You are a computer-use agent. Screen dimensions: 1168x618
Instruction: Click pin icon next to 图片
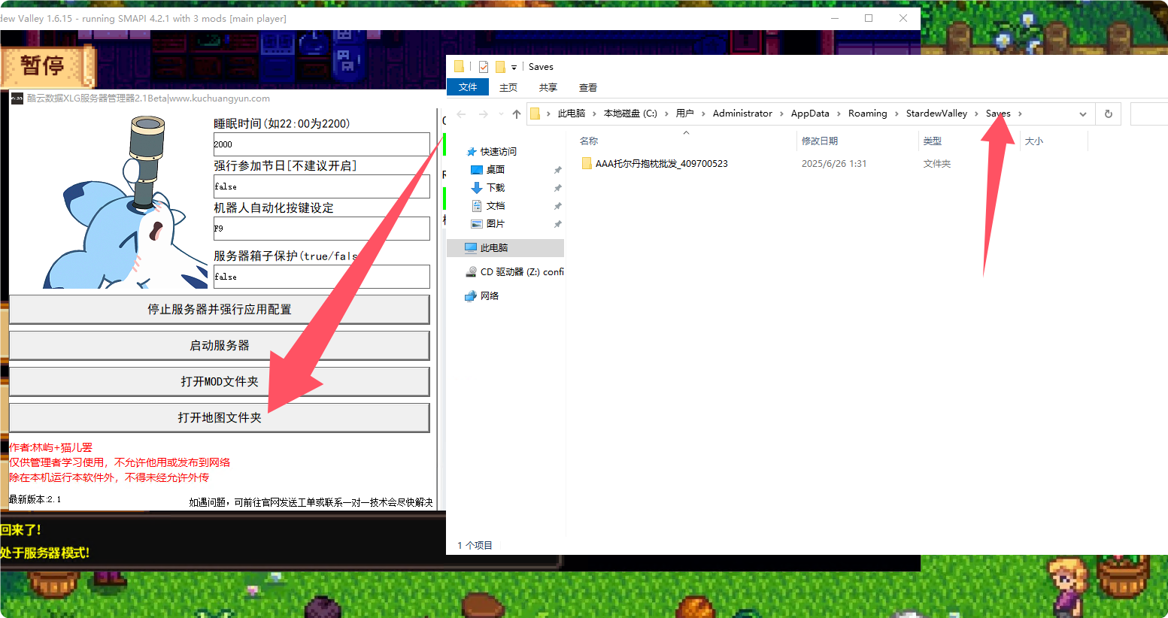click(x=558, y=224)
